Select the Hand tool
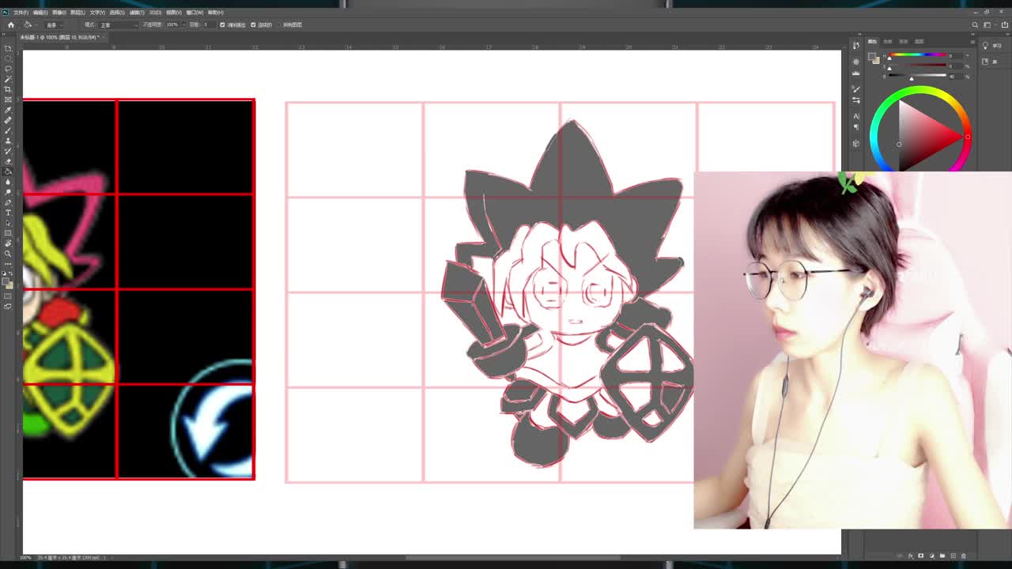1012x569 pixels. click(x=8, y=243)
